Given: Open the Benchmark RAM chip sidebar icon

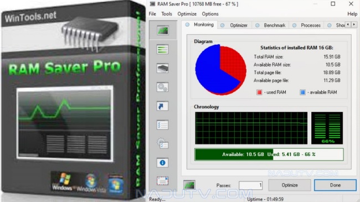Looking at the screenshot, I should point(162,68).
